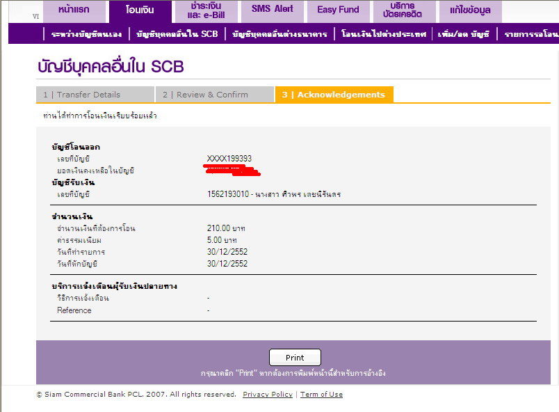Choose เพิ่ม/ลด บัญชี submenu item

[x=464, y=34]
